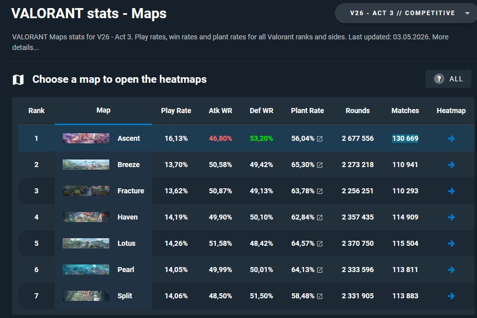Click external link icon beside Ascent plant rate
477x318 pixels.
point(320,139)
